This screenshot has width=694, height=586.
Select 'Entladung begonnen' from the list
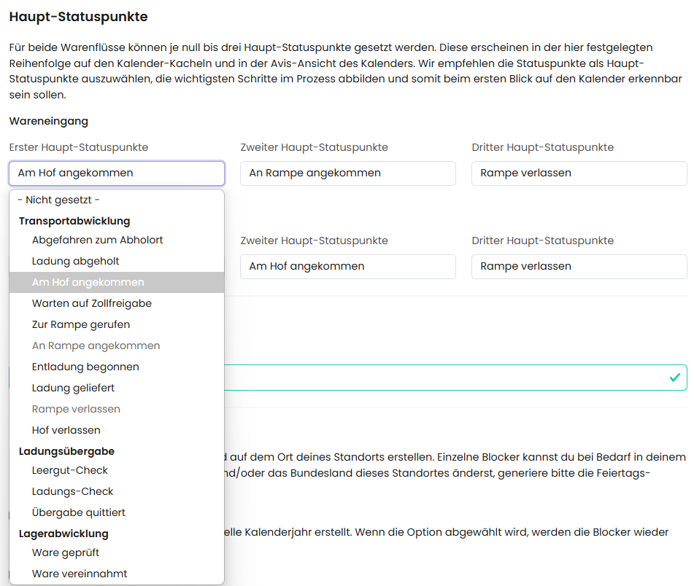pyautogui.click(x=85, y=367)
